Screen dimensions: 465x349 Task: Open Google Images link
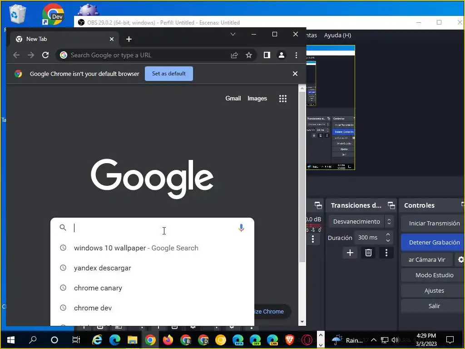pyautogui.click(x=257, y=98)
